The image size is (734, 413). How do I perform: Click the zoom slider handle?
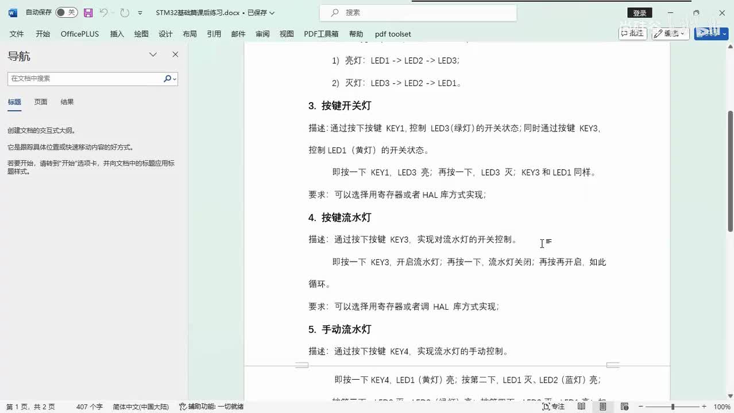(673, 407)
